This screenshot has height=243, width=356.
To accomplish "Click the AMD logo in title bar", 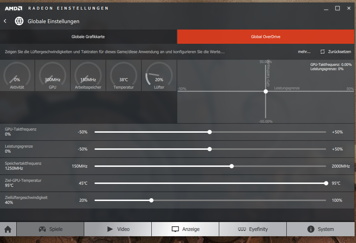I will (x=14, y=9).
